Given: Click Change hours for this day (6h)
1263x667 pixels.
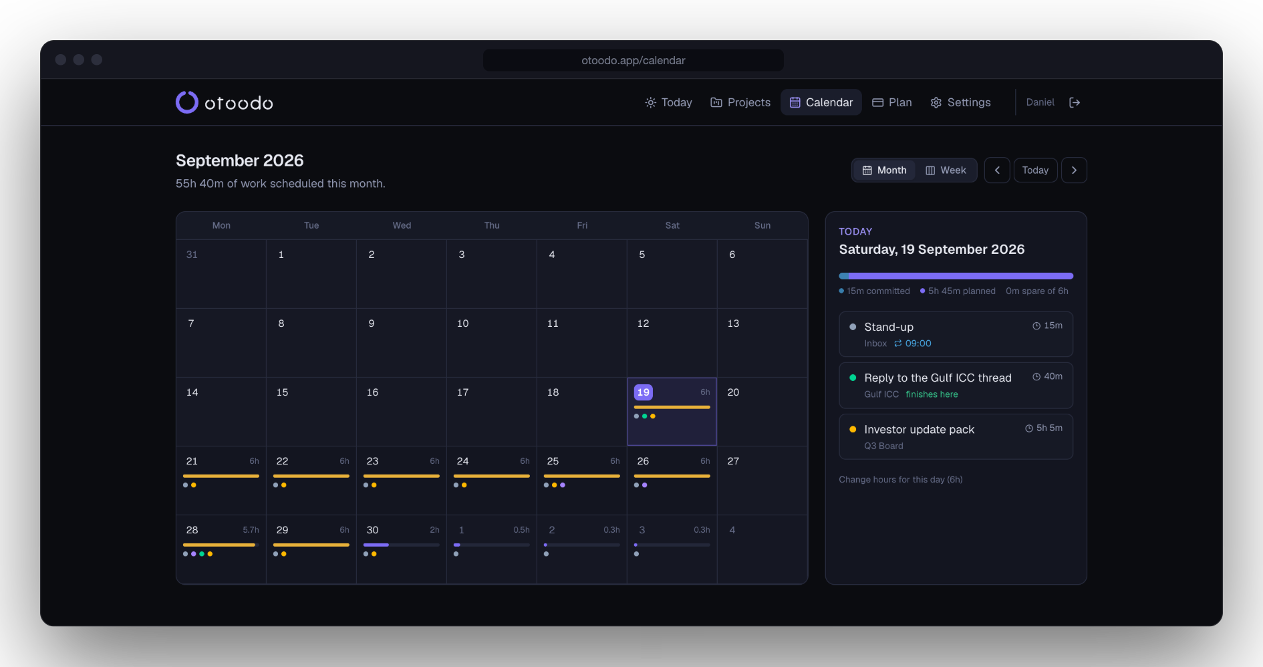Looking at the screenshot, I should (901, 479).
